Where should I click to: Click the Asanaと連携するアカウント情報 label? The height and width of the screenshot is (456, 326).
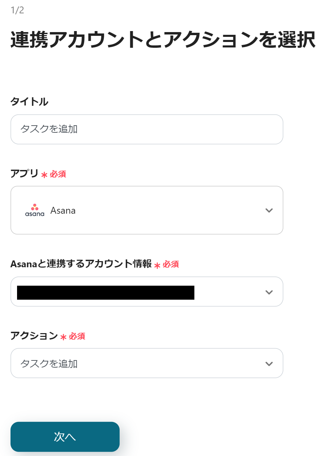81,264
